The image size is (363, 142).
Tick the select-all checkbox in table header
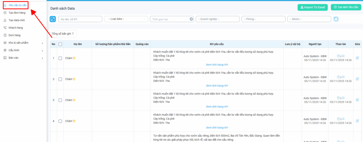pos(60,44)
